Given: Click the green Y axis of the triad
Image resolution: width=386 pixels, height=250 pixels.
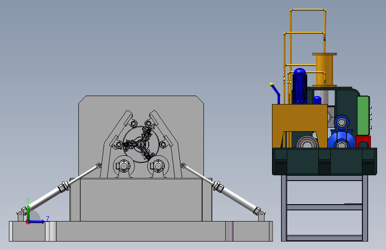Looking at the screenshot, I should pyautogui.click(x=28, y=213).
